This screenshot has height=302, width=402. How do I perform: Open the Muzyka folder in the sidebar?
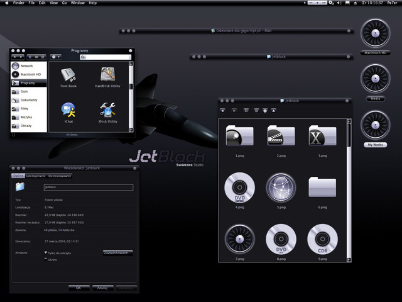tap(29, 117)
